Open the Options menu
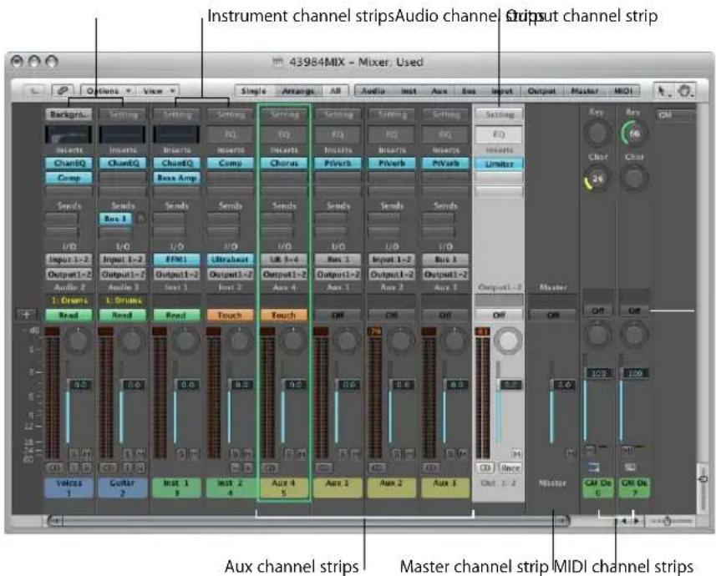 109,91
